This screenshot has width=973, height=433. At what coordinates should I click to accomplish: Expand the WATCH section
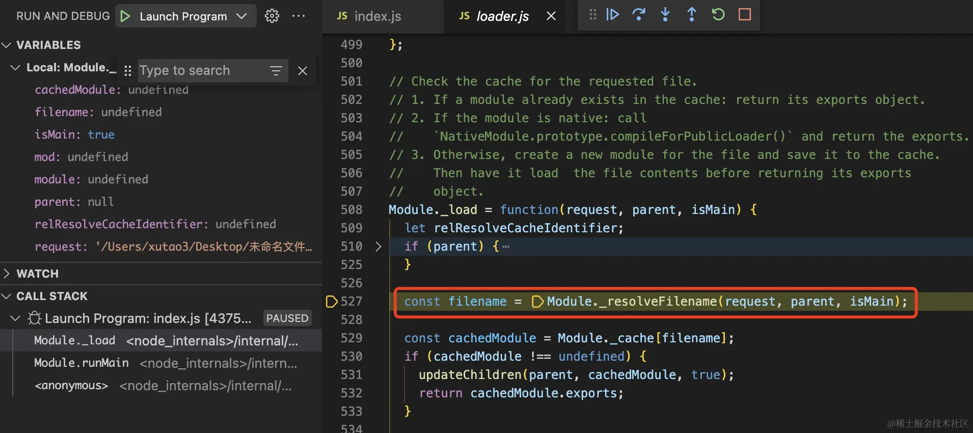click(7, 274)
